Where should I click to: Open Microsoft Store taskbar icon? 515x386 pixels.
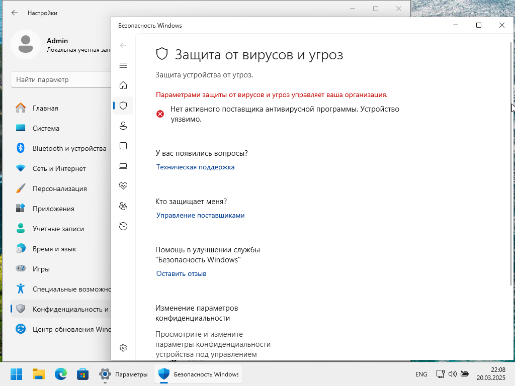click(83, 374)
